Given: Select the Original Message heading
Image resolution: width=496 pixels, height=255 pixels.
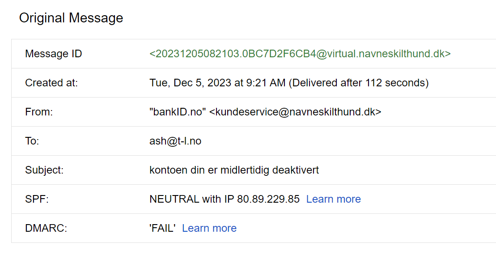Looking at the screenshot, I should 71,18.
